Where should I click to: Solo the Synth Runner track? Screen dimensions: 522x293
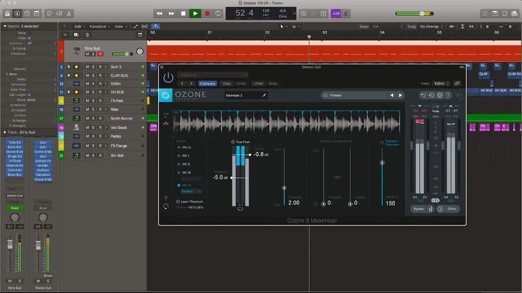tap(93, 118)
